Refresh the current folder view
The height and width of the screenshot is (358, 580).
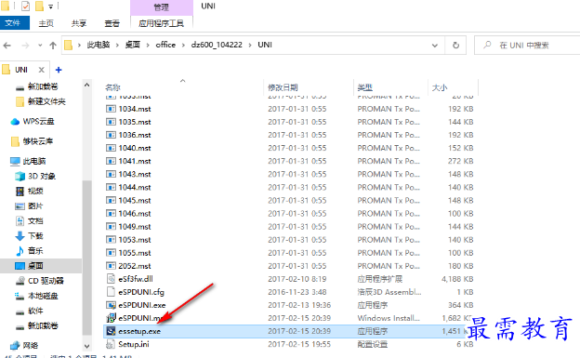[455, 46]
